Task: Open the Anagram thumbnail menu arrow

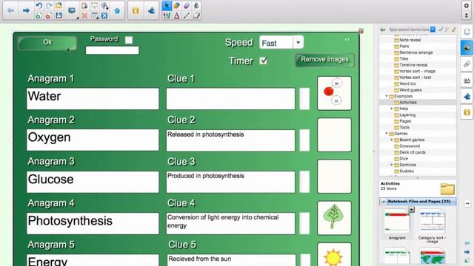Action: point(412,209)
